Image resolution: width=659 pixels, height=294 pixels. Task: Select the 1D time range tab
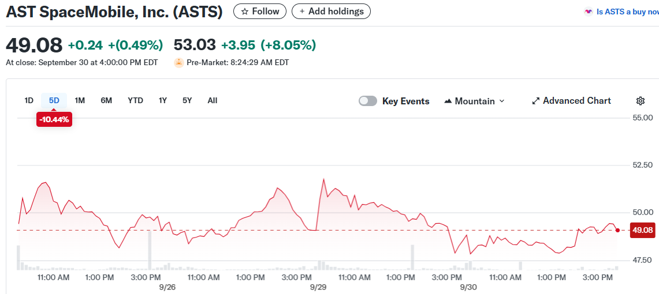tap(29, 100)
